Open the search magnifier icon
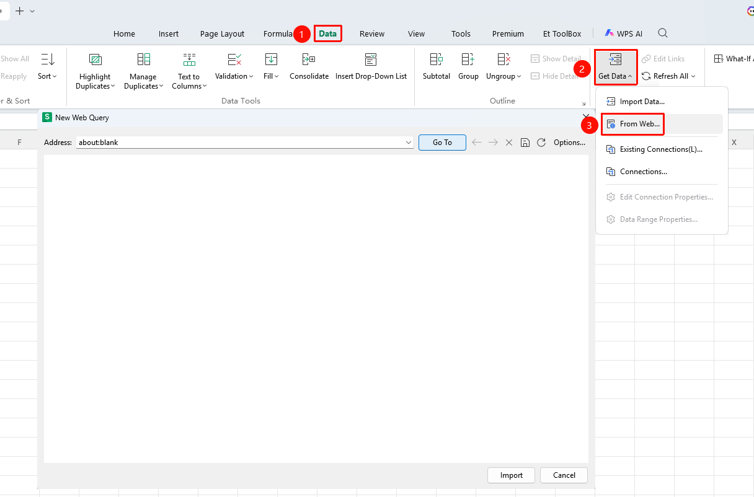 point(663,33)
